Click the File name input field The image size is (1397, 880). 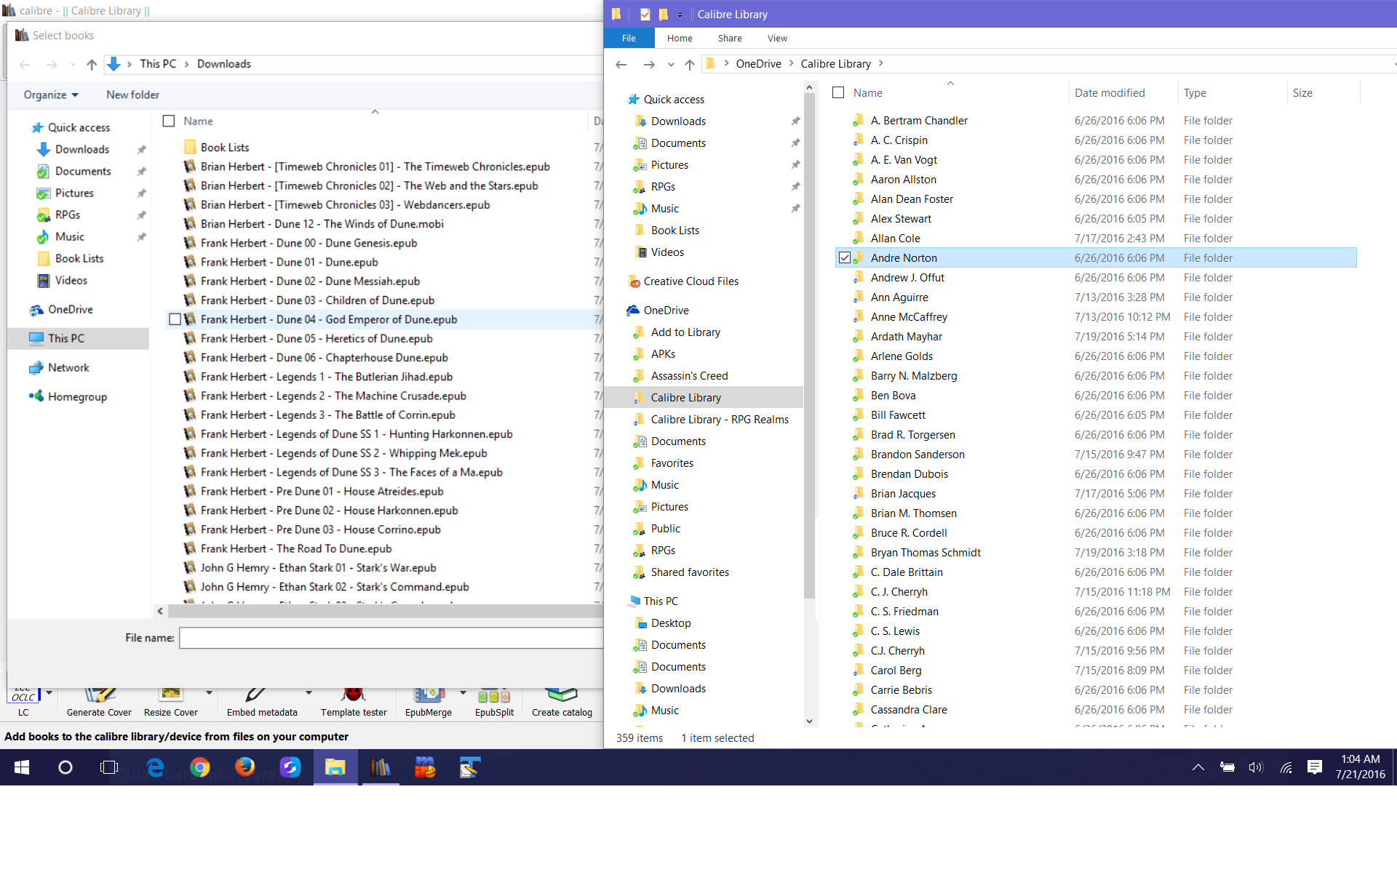[390, 638]
